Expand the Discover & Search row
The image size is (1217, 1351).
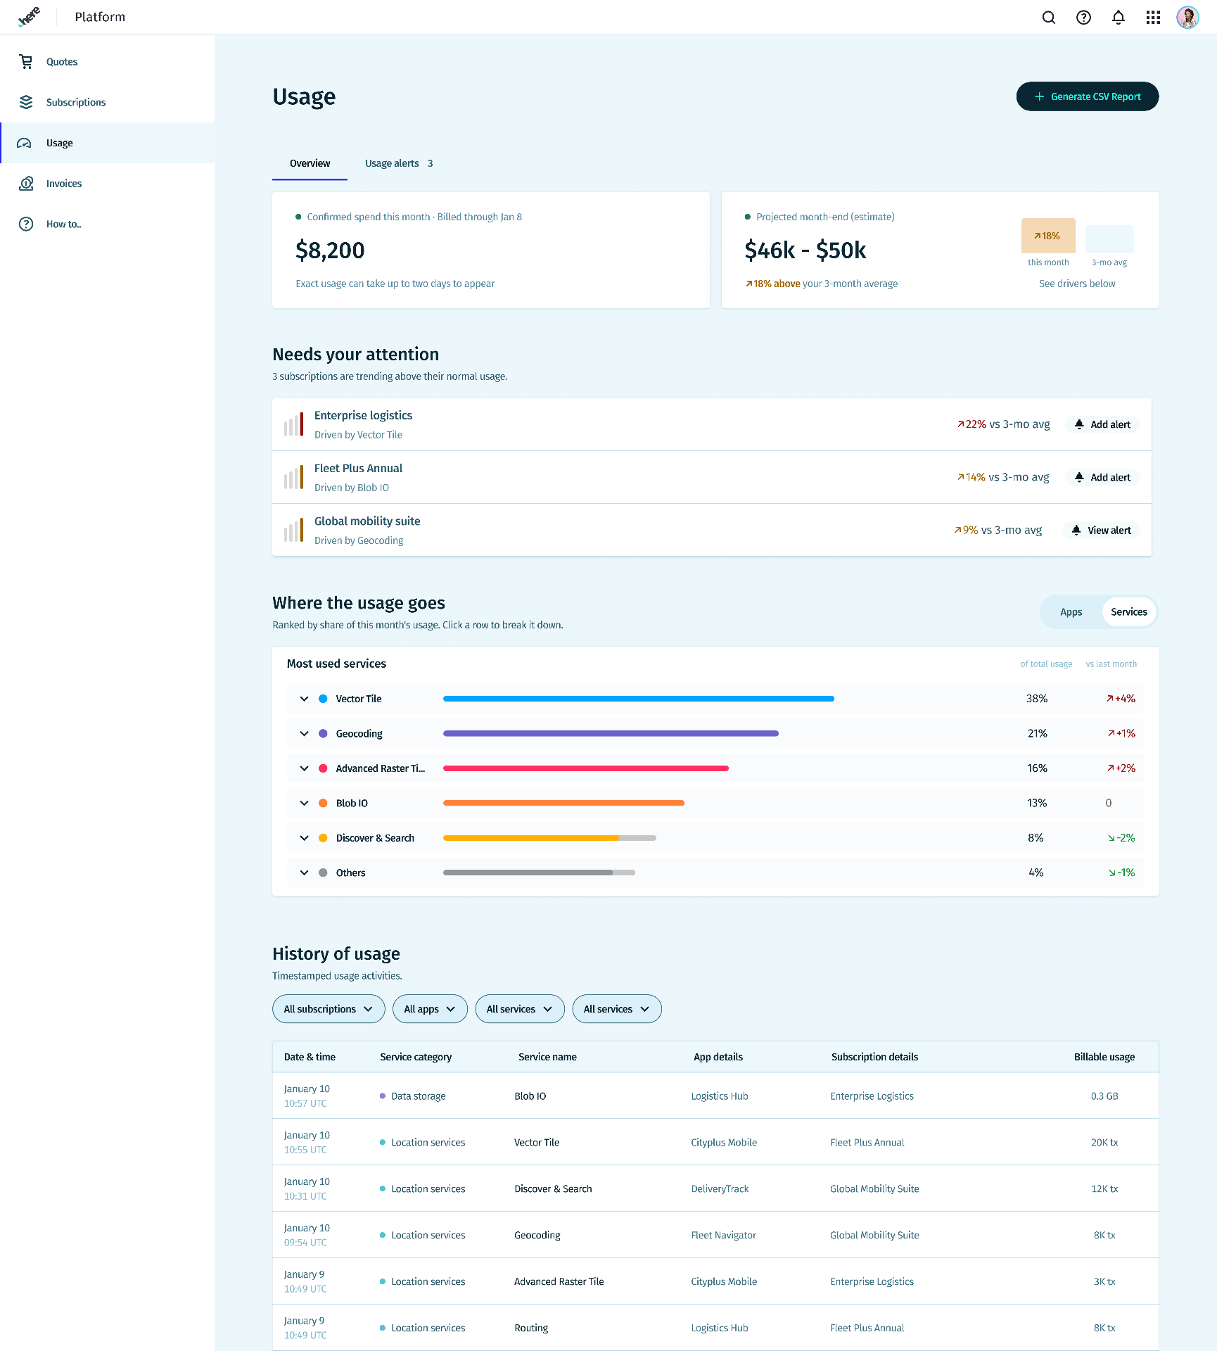click(304, 838)
